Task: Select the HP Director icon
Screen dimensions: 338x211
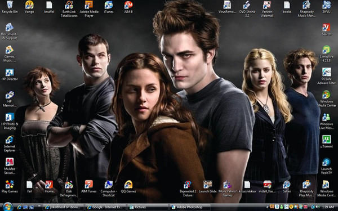Action: coord(10,74)
